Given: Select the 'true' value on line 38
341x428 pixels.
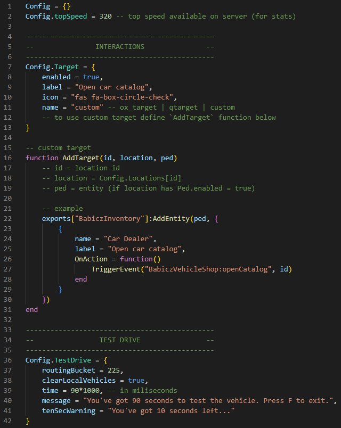Looking at the screenshot, I should [x=136, y=380].
